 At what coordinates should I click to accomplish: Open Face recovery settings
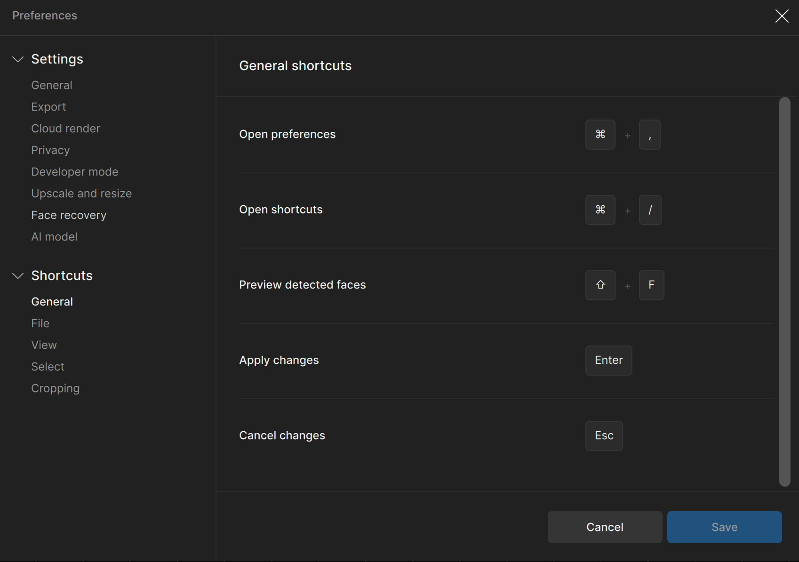coord(69,215)
